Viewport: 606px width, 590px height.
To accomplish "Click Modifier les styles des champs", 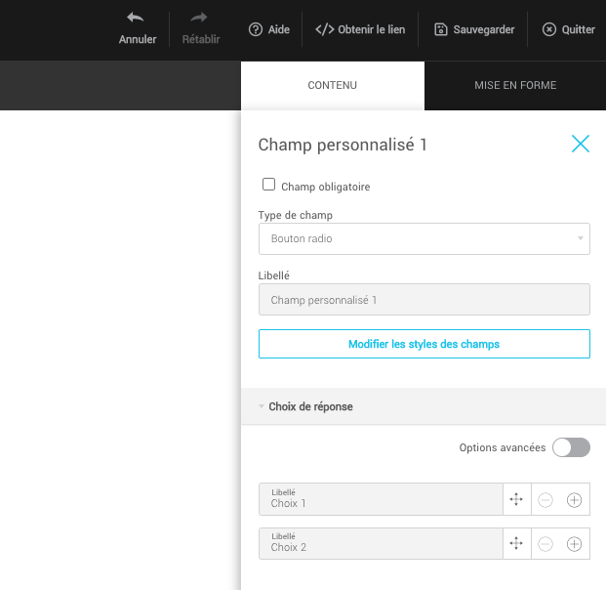I will tap(424, 344).
